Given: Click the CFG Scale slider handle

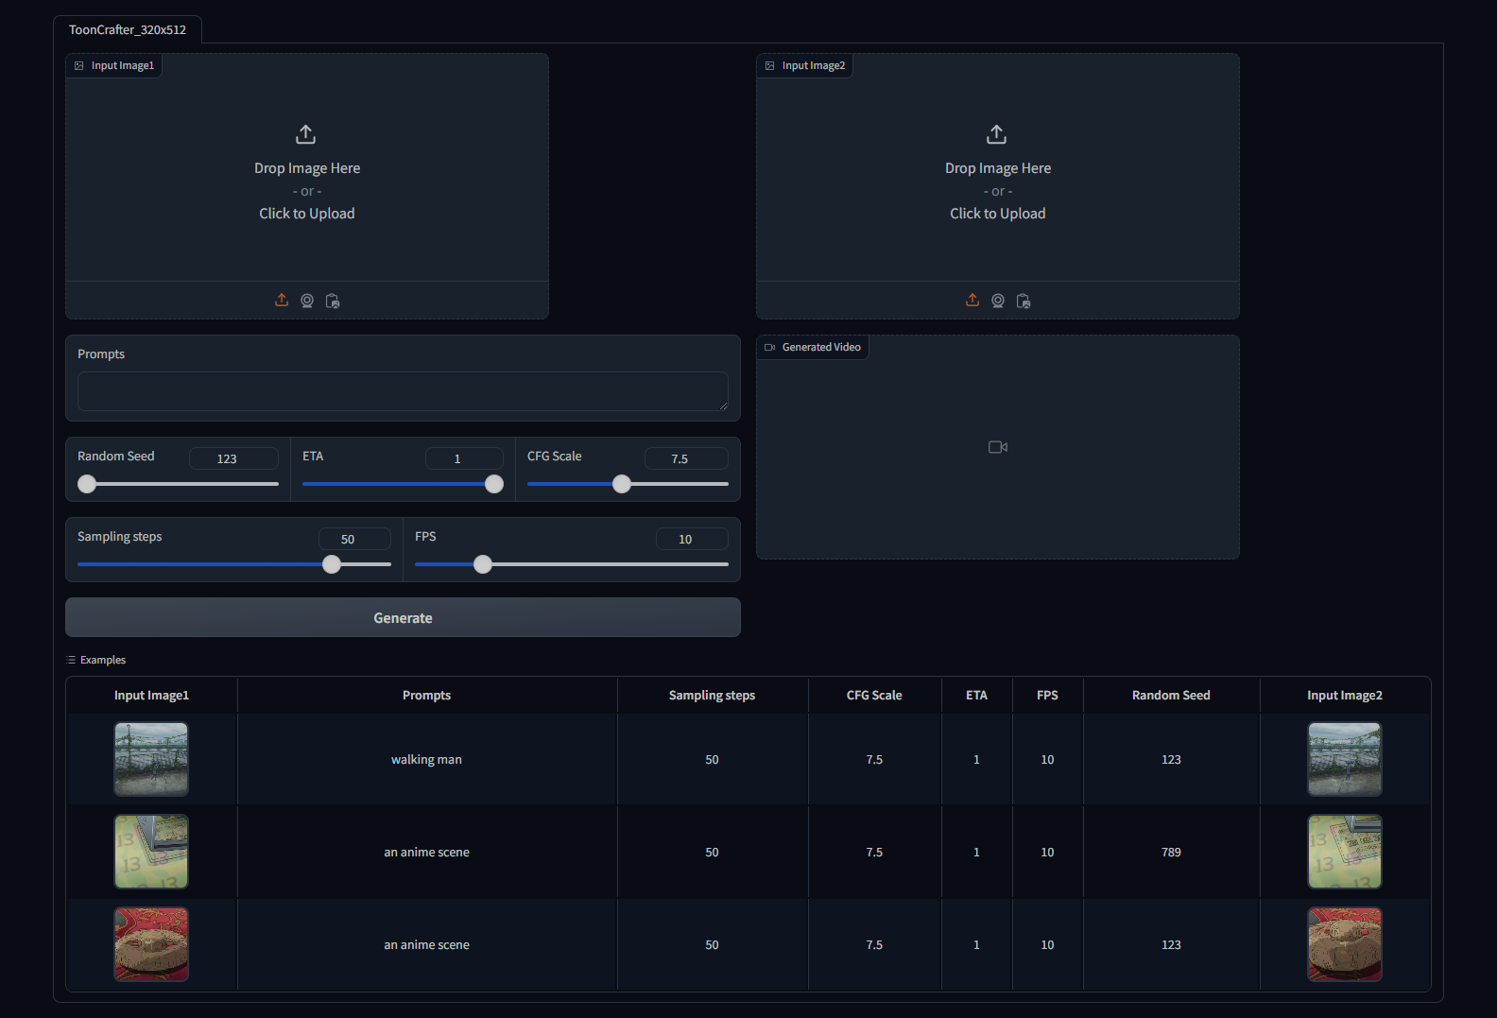Looking at the screenshot, I should pos(622,484).
